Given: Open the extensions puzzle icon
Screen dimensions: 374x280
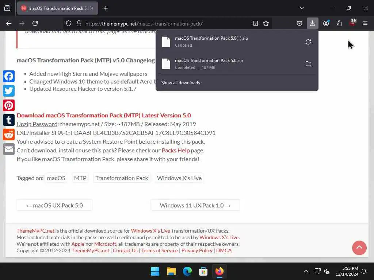Looking at the screenshot, I should point(339,23).
